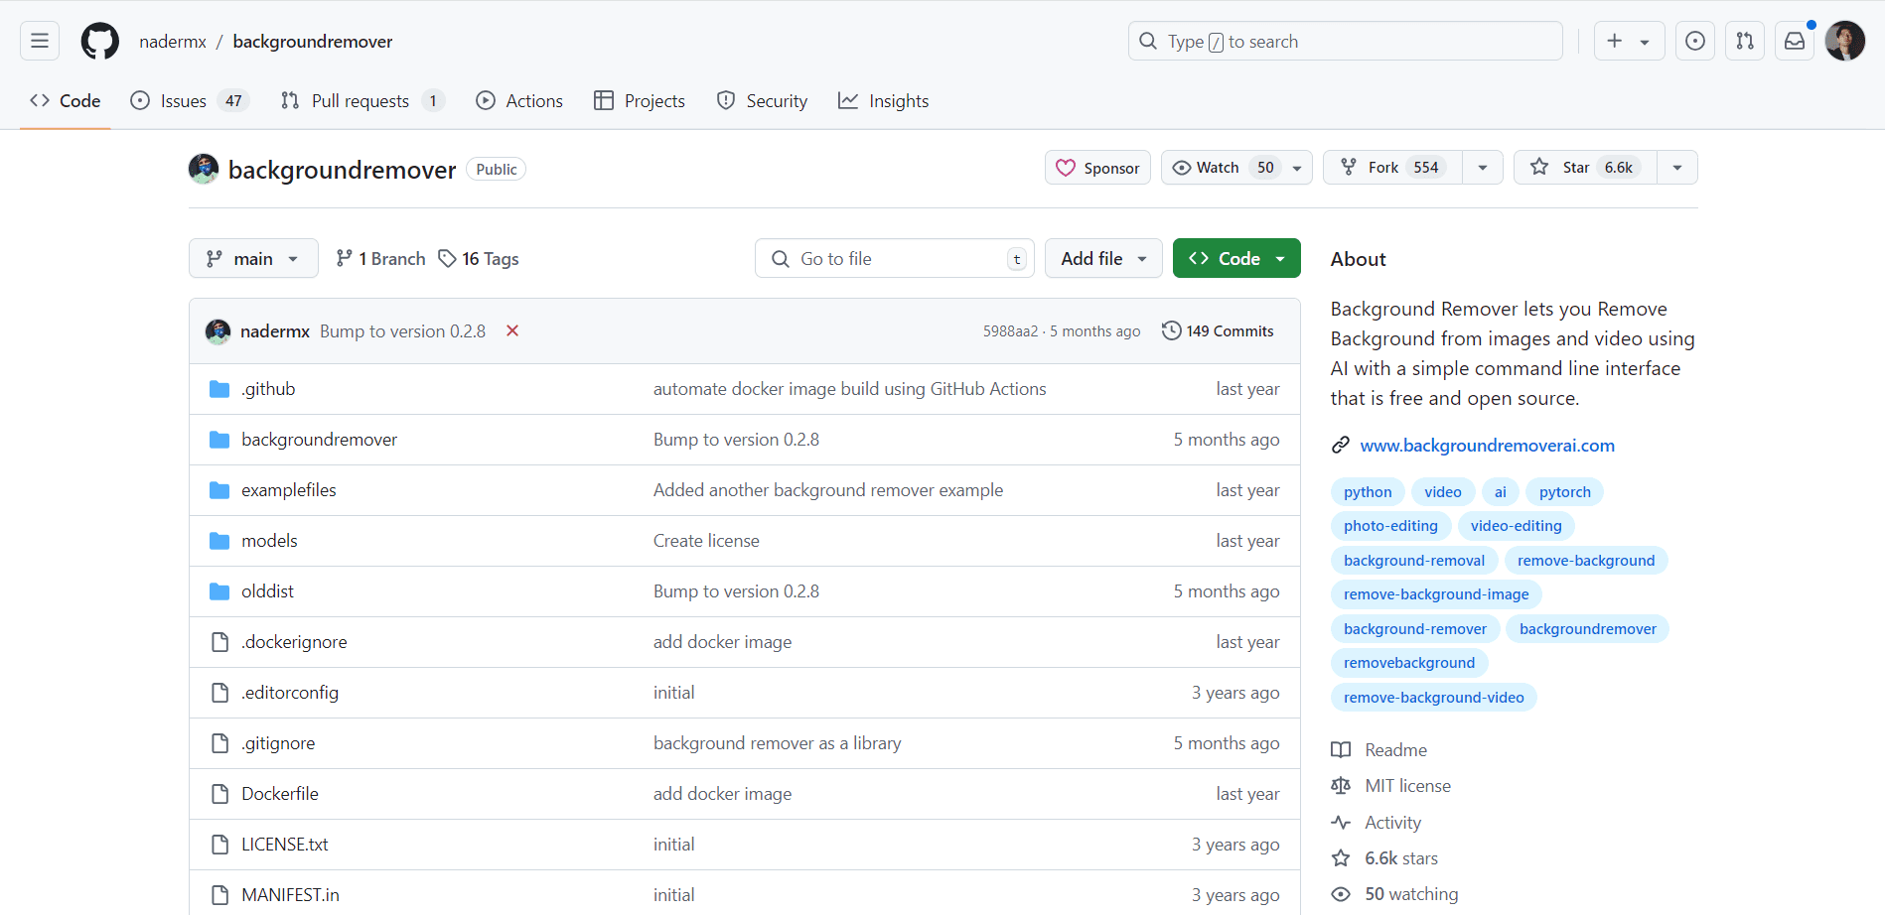
Task: Open the main branch selector dropdown
Action: [x=253, y=258]
